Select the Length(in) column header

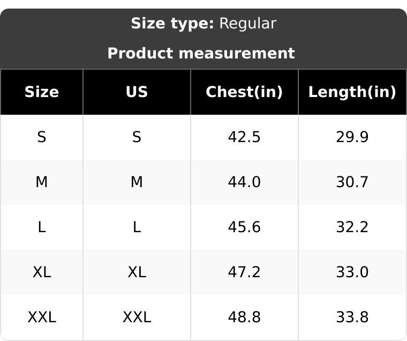pos(352,92)
